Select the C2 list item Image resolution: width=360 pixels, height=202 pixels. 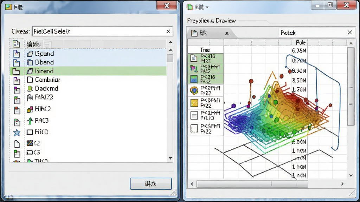coord(95,143)
